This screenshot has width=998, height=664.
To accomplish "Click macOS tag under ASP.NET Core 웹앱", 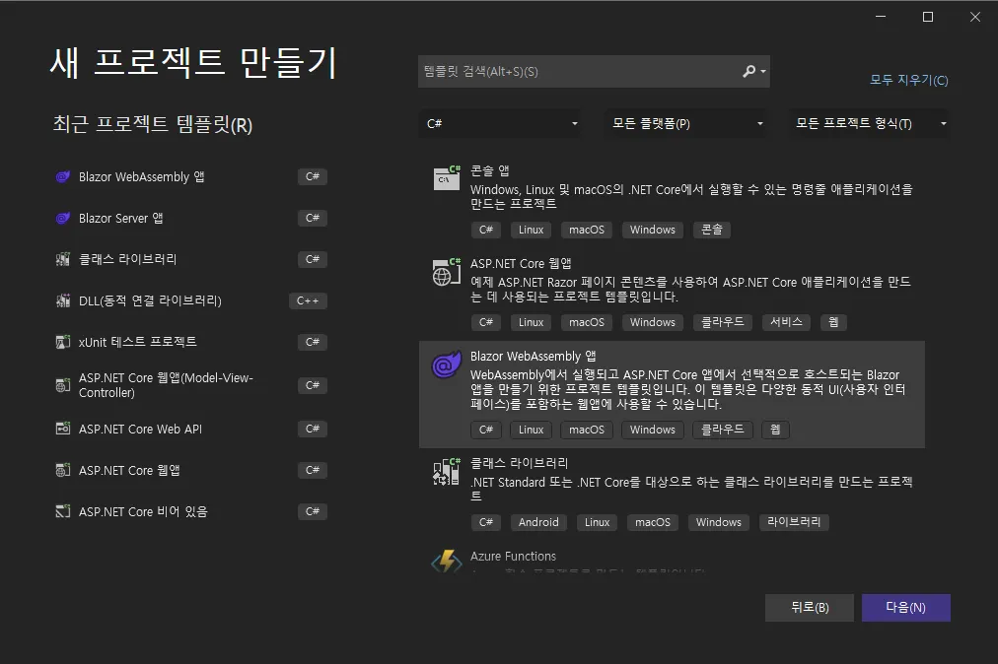I will point(587,322).
